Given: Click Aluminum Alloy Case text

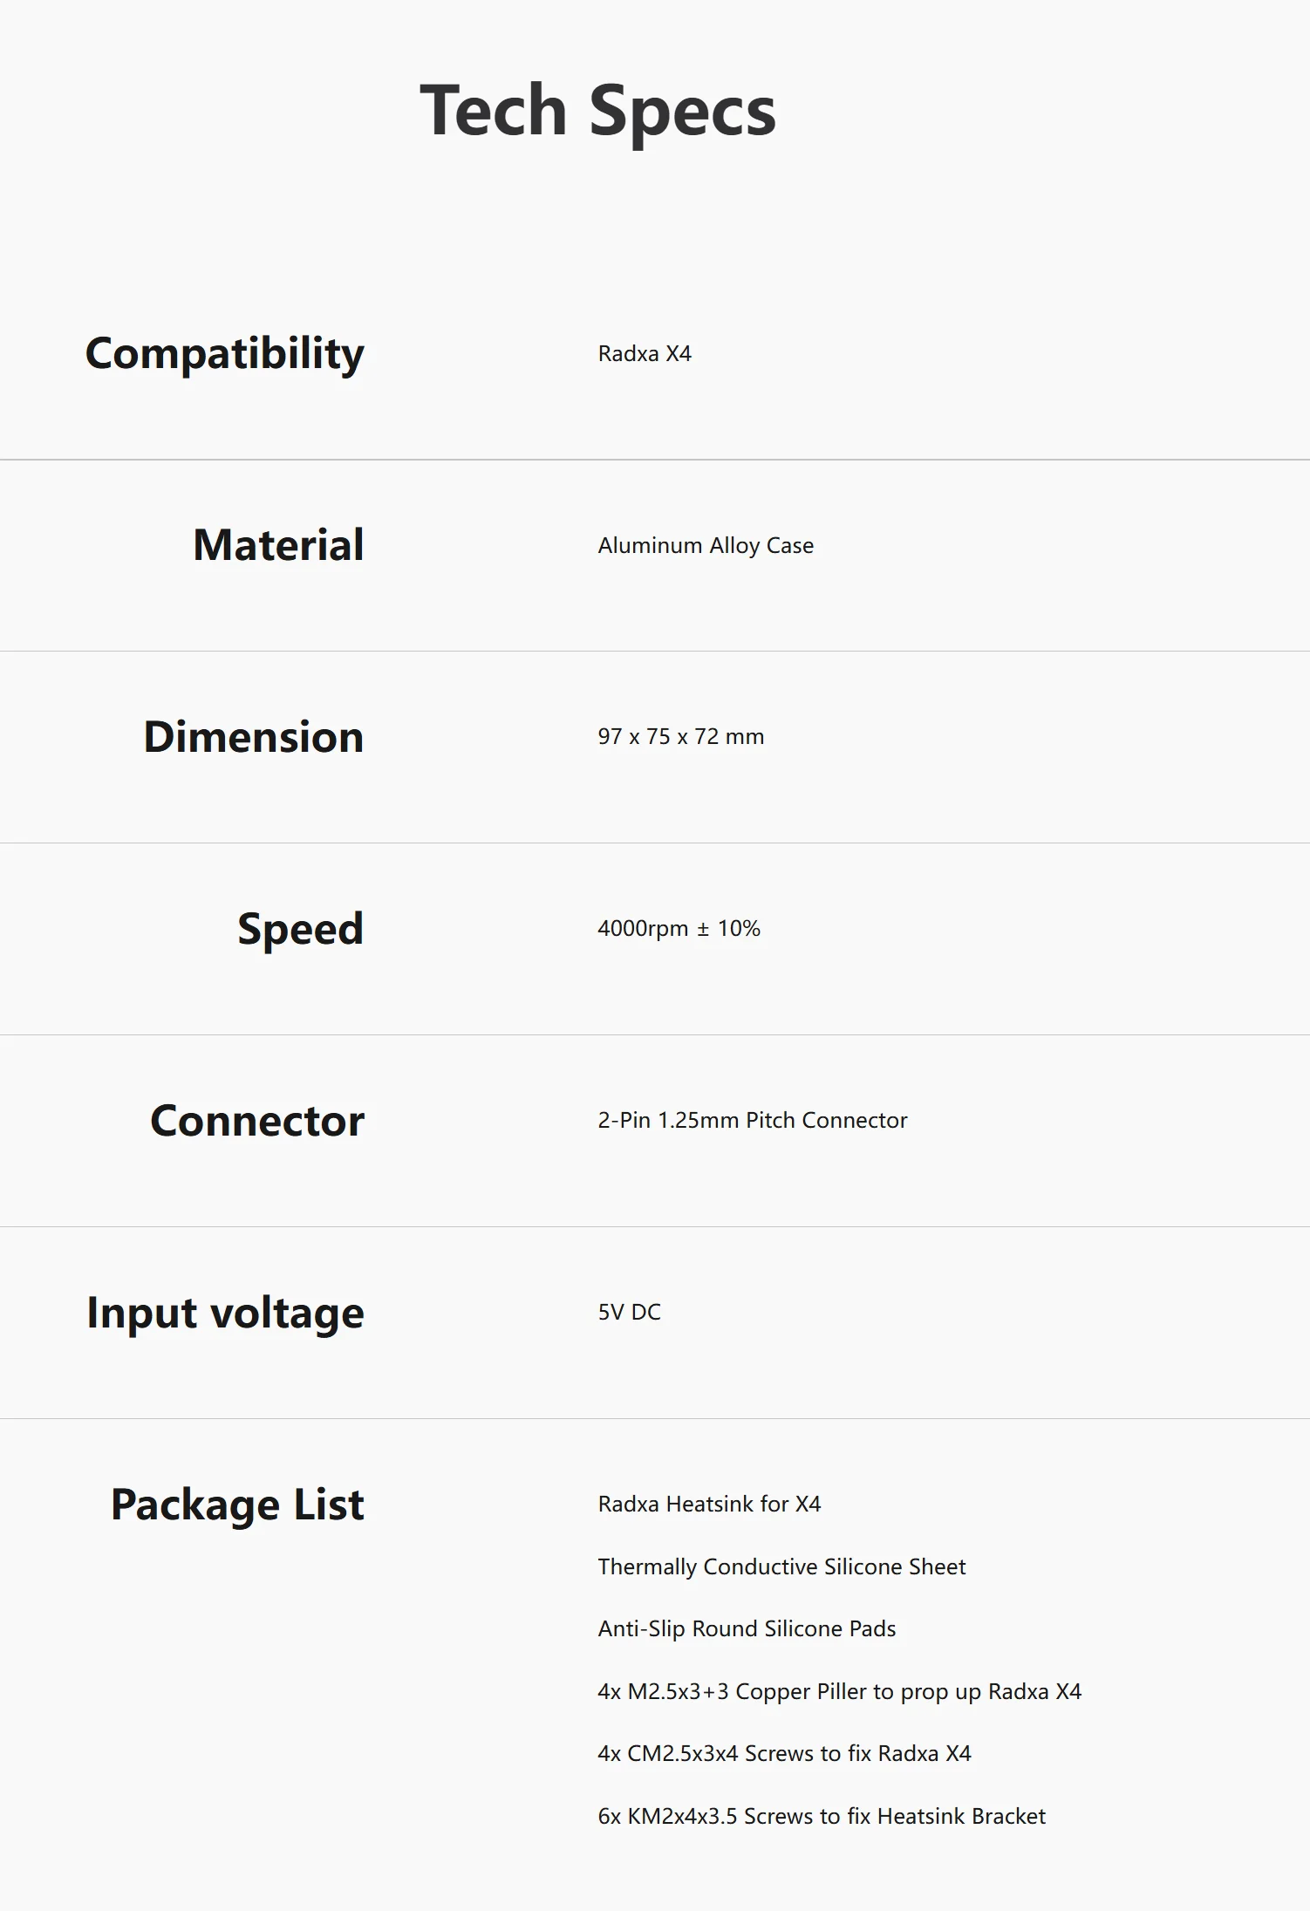Looking at the screenshot, I should 706,546.
